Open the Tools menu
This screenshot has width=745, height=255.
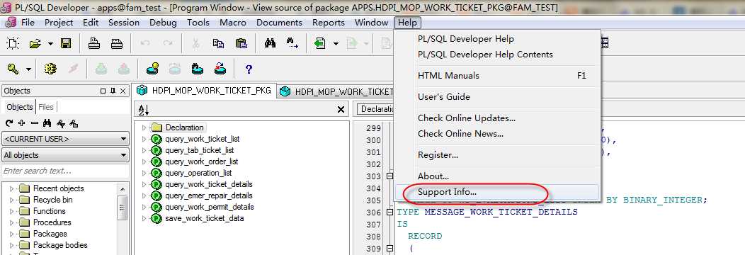coord(198,23)
